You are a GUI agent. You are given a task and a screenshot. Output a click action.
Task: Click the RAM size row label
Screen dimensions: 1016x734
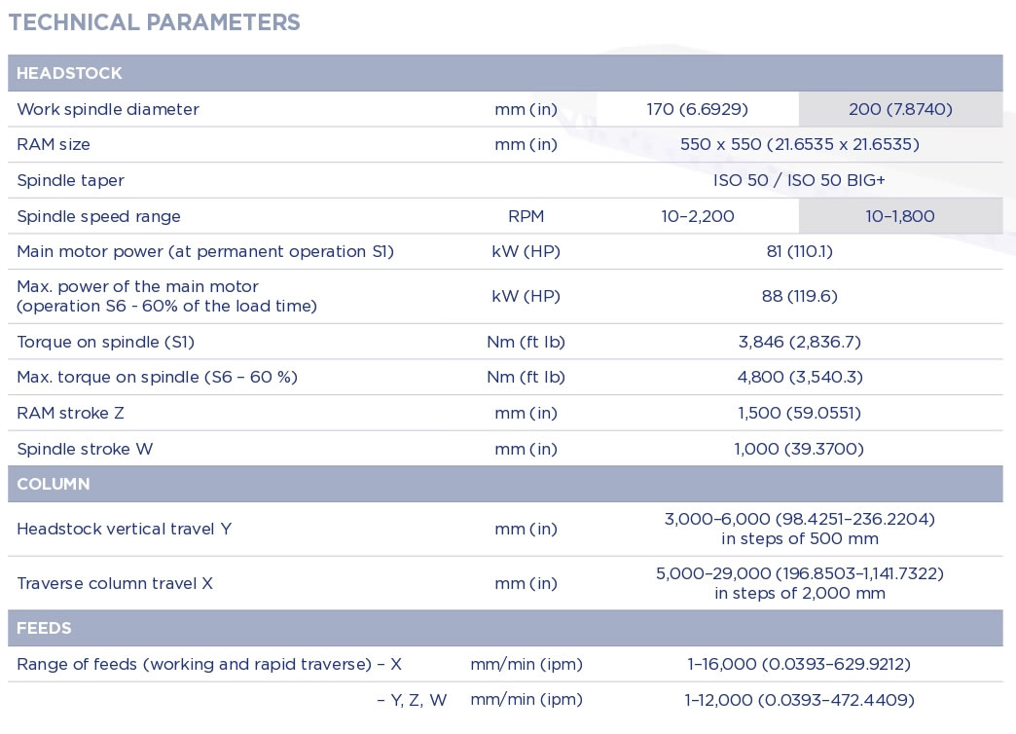pyautogui.click(x=54, y=144)
